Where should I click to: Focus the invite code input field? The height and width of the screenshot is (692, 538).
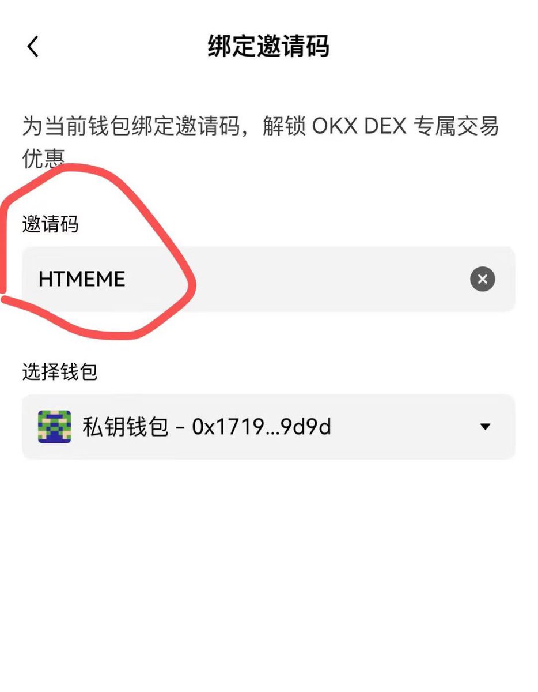[x=268, y=280]
